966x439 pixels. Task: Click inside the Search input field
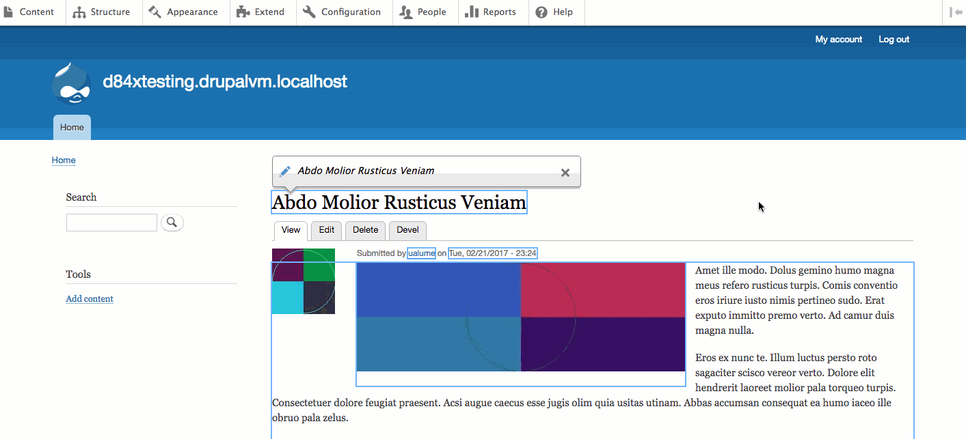pos(111,222)
